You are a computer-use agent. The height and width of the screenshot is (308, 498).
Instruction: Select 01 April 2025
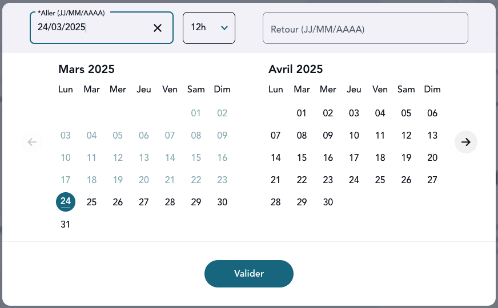(x=302, y=113)
